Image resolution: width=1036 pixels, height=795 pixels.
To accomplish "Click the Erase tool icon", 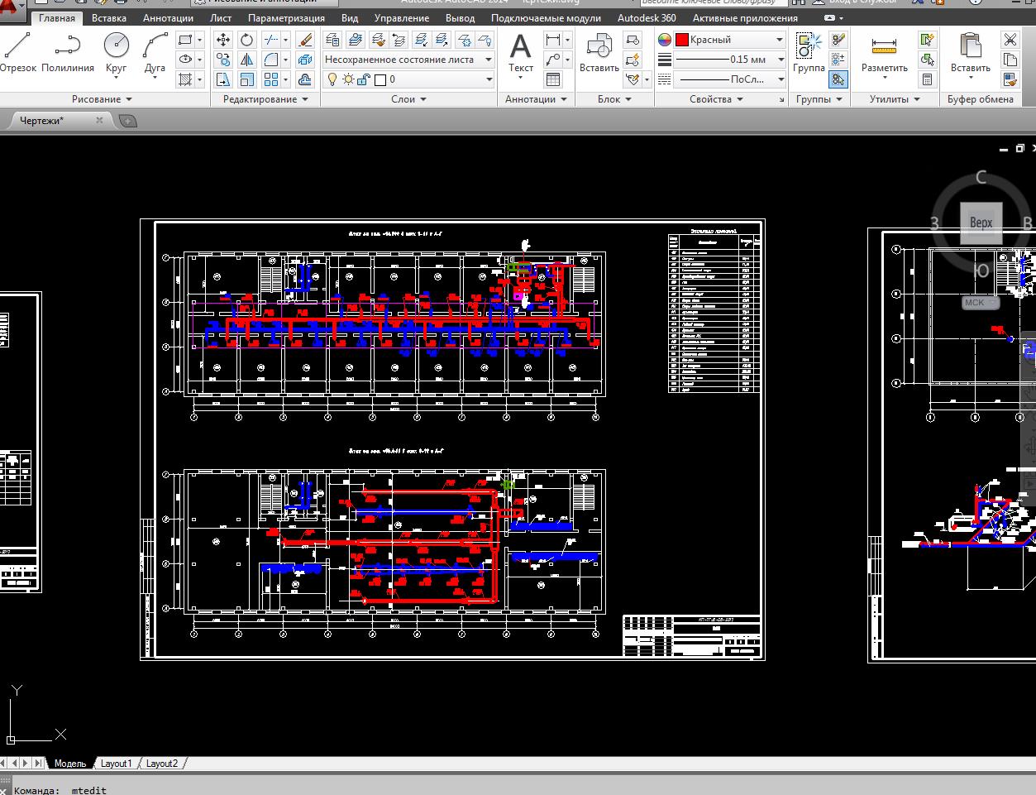I will [305, 40].
